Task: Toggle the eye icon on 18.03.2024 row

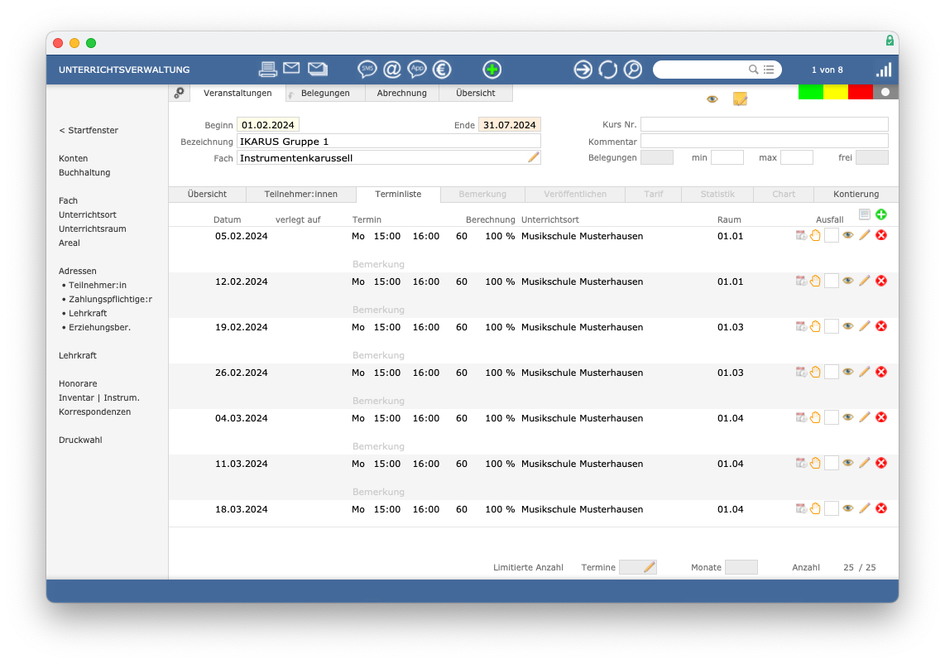Action: coord(848,508)
